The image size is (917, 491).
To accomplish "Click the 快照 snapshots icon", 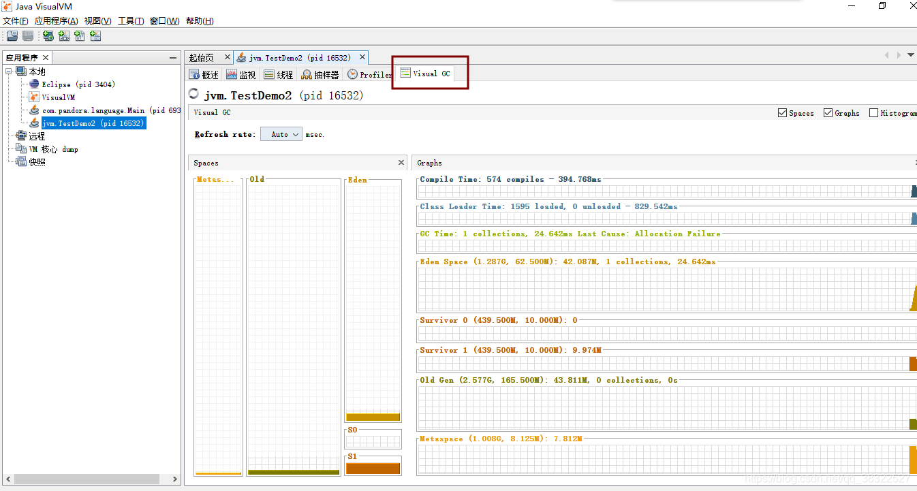I will point(21,162).
